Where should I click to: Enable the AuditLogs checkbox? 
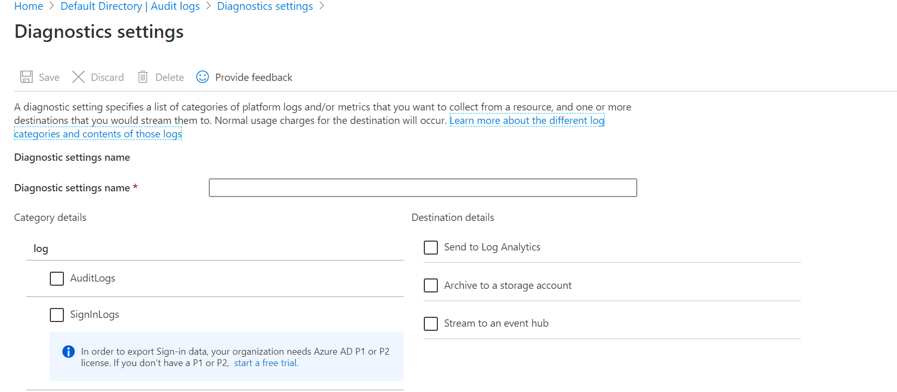(57, 278)
